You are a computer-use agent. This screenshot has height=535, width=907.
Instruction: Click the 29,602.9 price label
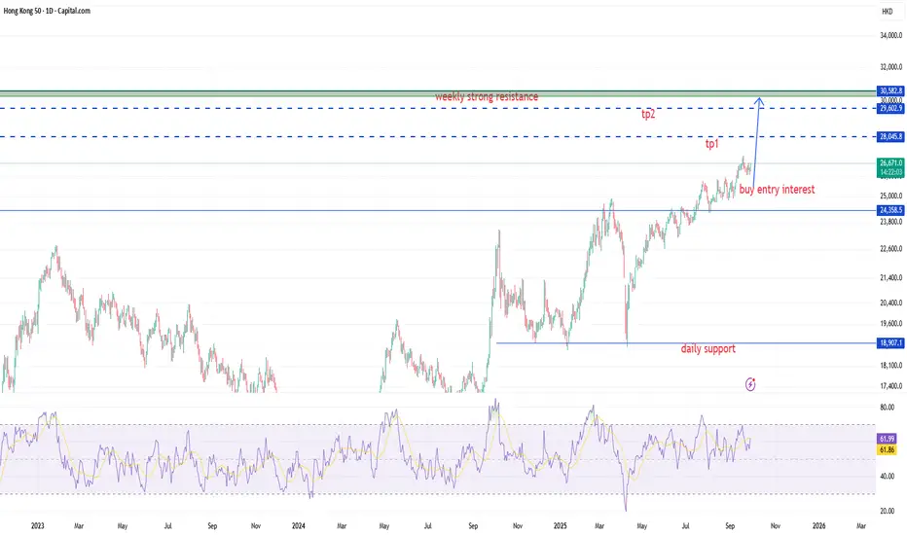point(890,108)
